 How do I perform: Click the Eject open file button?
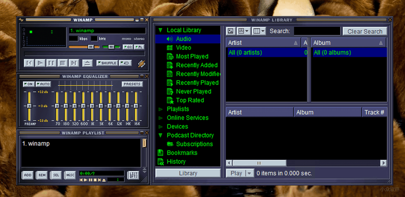click(x=87, y=63)
